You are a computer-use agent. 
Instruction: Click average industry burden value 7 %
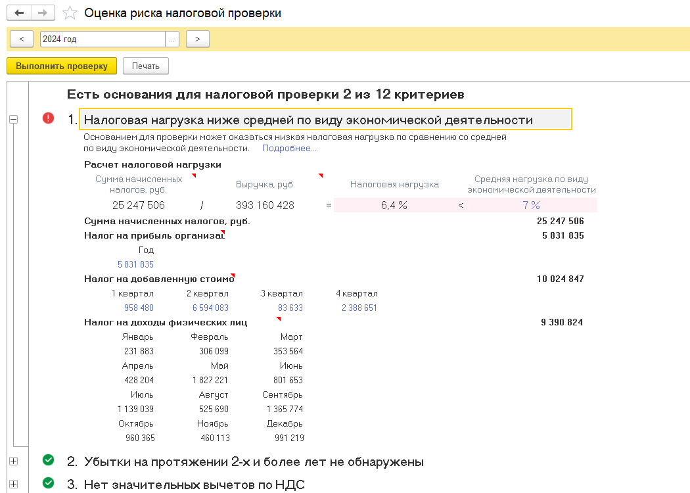[531, 205]
